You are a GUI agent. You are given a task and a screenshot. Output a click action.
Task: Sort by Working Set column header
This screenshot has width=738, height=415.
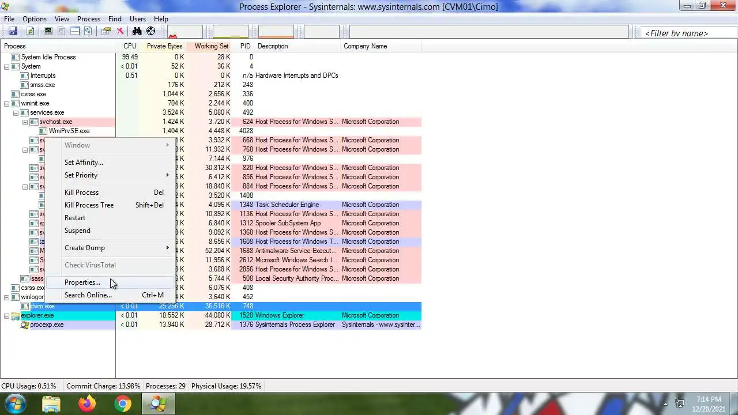(x=209, y=46)
